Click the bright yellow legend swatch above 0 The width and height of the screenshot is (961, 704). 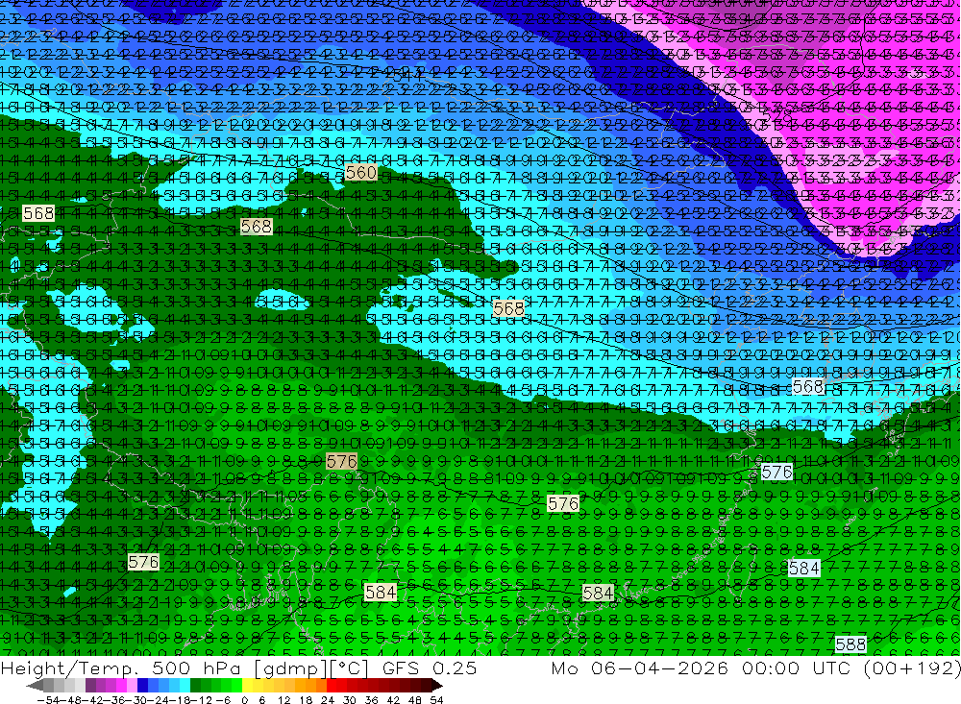pos(247,686)
